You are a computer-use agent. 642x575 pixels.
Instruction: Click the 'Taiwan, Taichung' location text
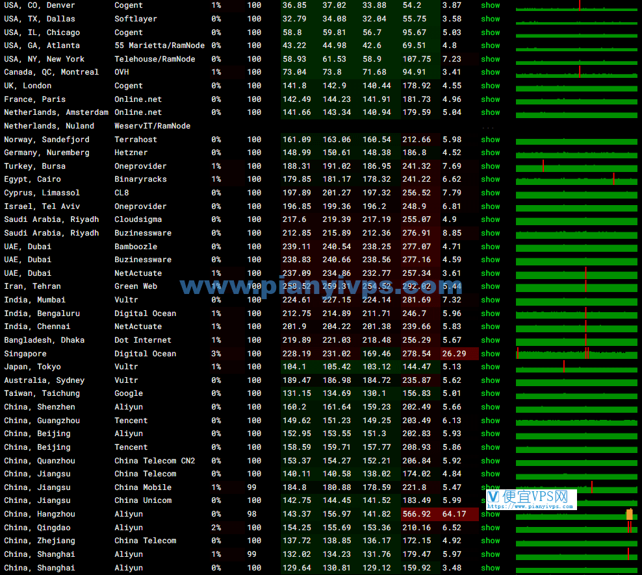coord(42,393)
